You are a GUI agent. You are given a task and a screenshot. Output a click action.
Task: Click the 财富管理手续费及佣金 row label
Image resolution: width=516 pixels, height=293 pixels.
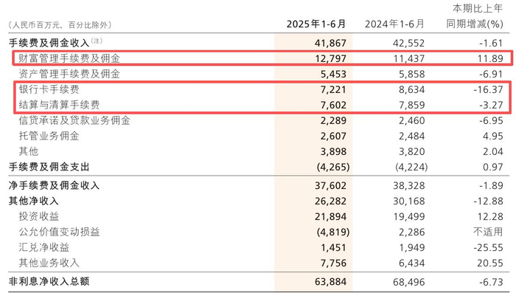pyautogui.click(x=69, y=58)
